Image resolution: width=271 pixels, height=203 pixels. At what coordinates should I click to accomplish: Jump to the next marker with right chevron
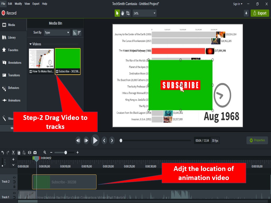coord(112,141)
